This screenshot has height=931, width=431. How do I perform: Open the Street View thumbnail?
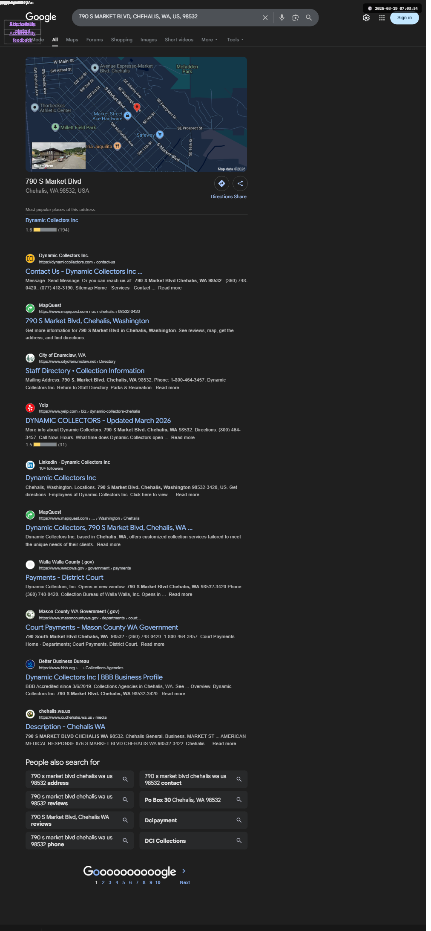click(59, 156)
